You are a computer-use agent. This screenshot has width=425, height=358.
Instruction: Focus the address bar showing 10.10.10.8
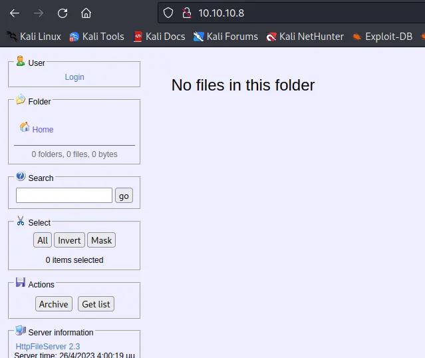click(x=291, y=13)
